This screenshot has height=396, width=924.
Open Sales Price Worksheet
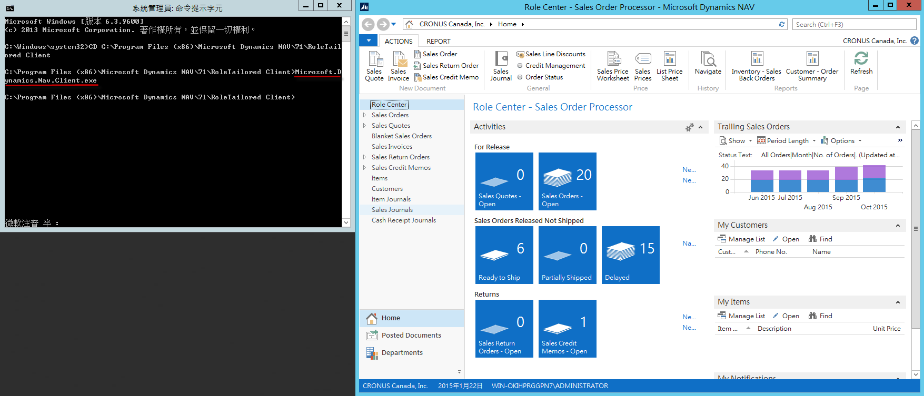pyautogui.click(x=613, y=66)
